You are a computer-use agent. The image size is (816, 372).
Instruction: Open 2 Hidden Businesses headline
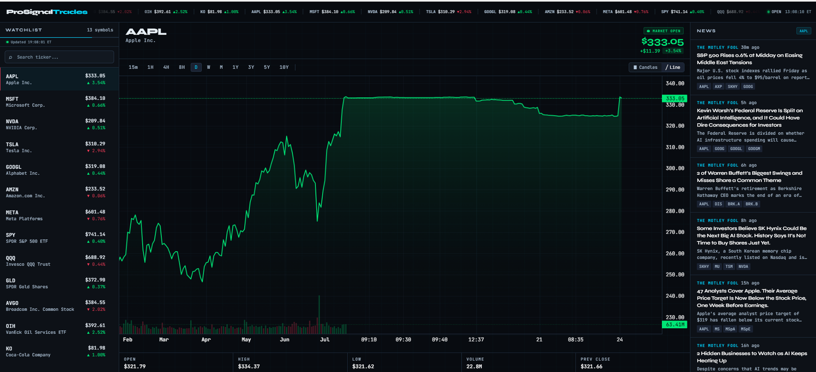click(x=752, y=357)
